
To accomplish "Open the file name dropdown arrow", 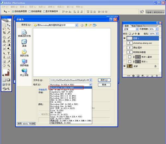I will 91,80.
